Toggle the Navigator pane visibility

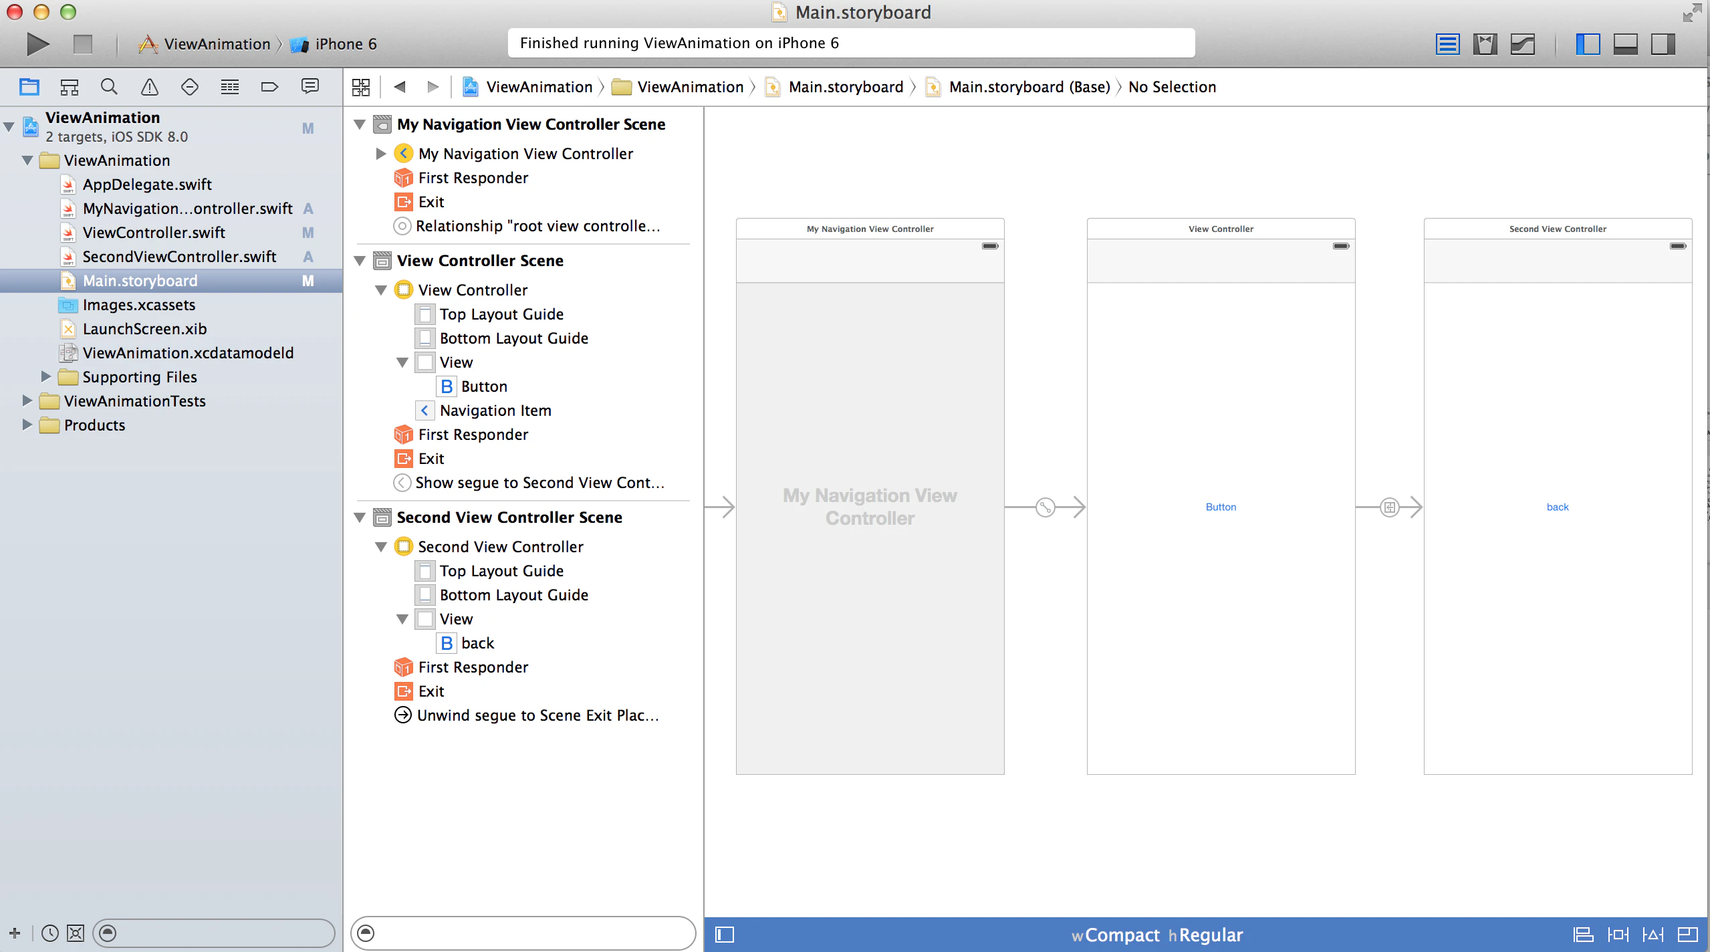pyautogui.click(x=1588, y=44)
